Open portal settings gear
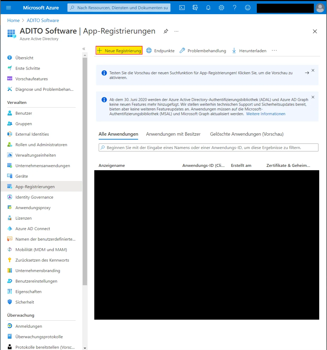Screen dimensions: 327x350 (x=221, y=8)
